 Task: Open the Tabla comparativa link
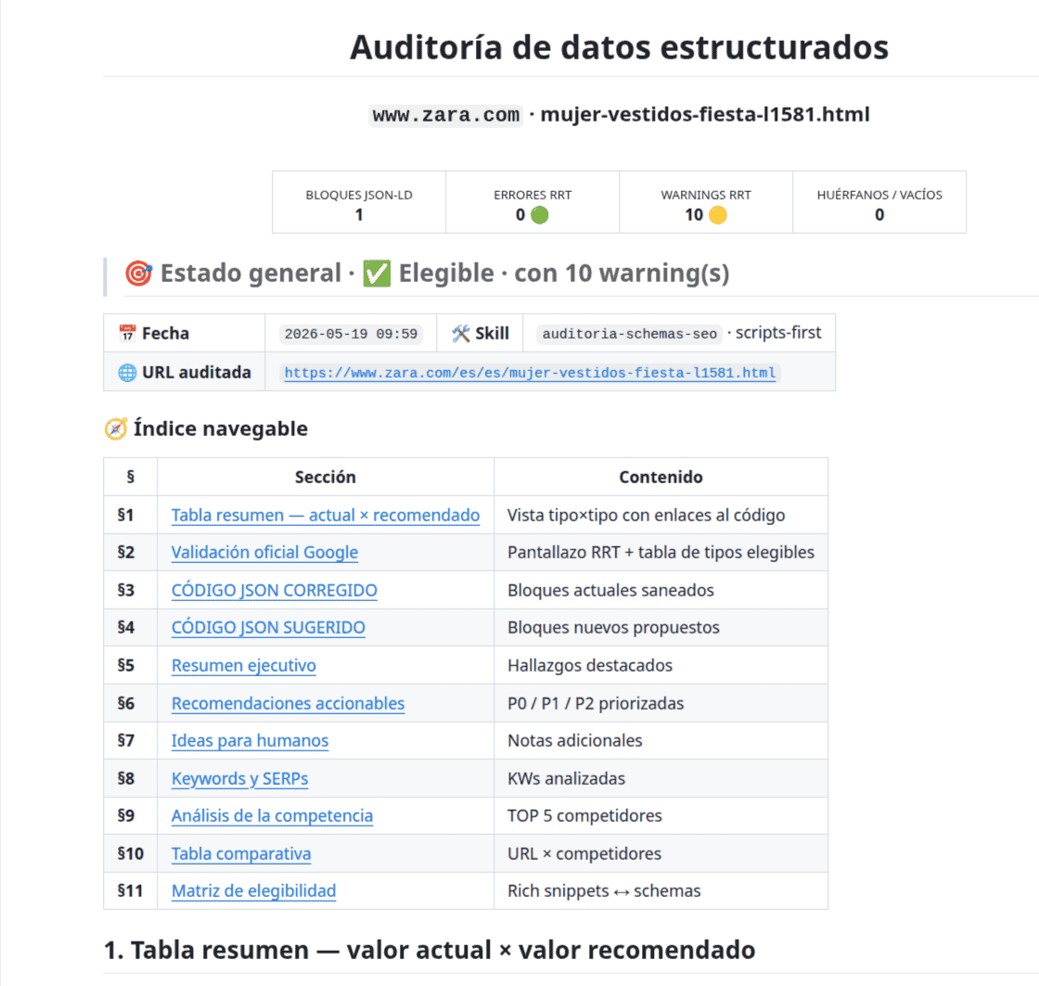241,853
